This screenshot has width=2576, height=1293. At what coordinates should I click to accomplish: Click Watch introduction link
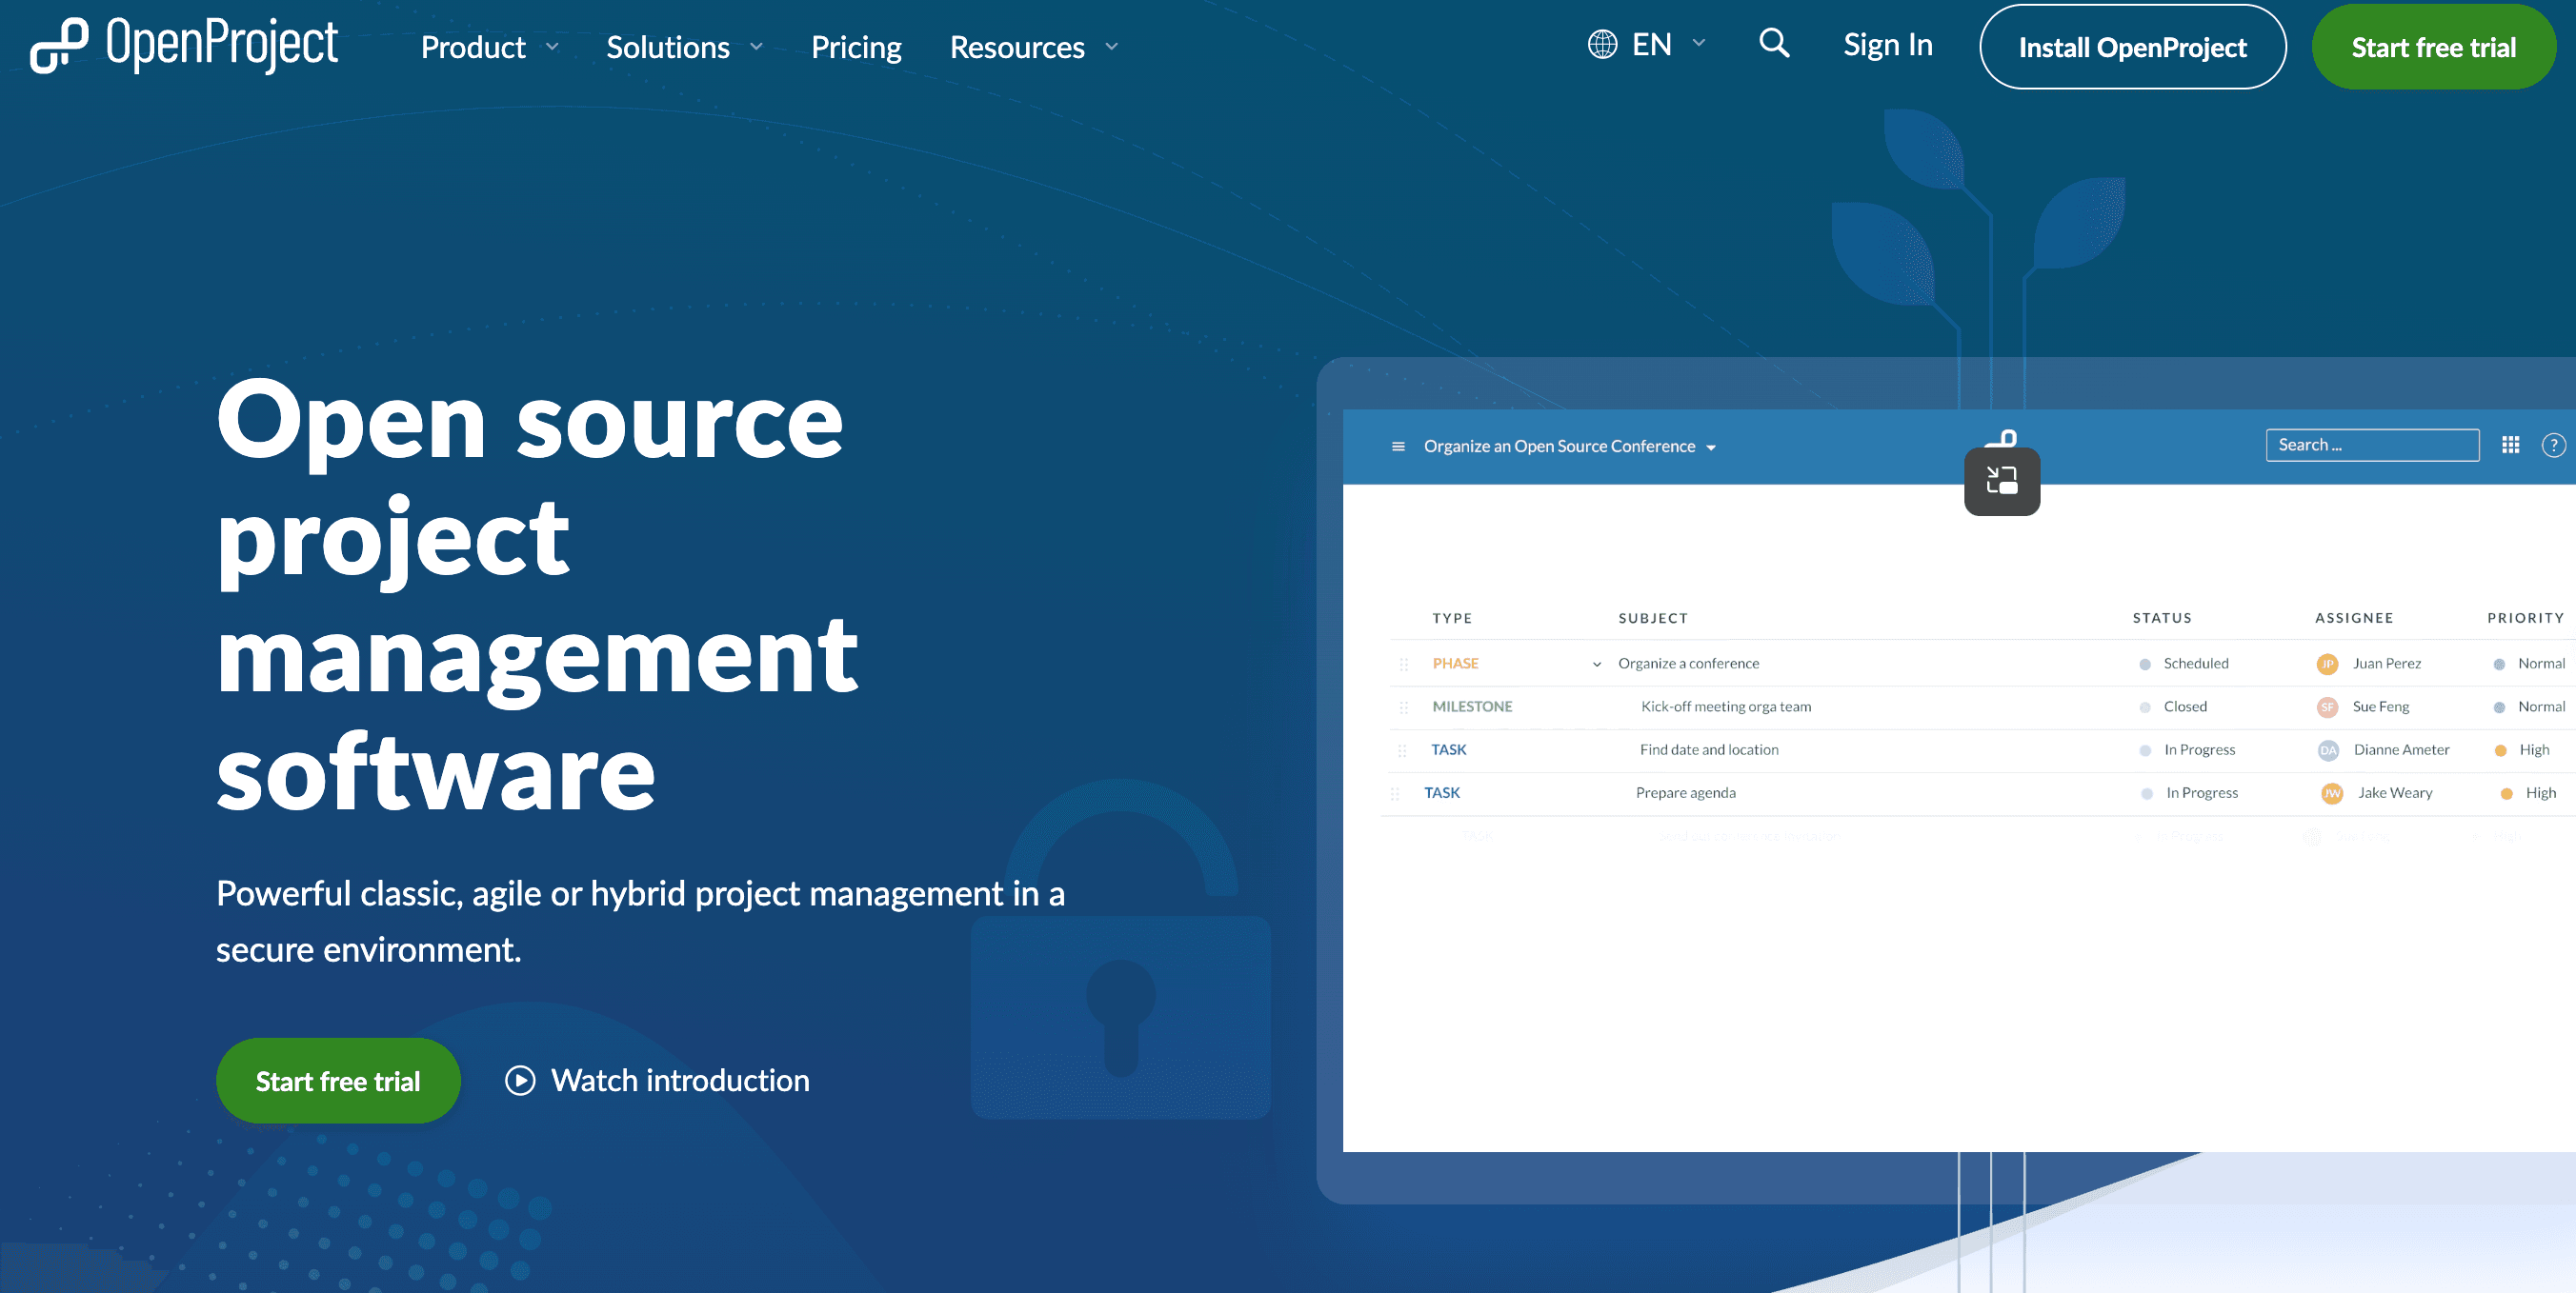pyautogui.click(x=680, y=1080)
